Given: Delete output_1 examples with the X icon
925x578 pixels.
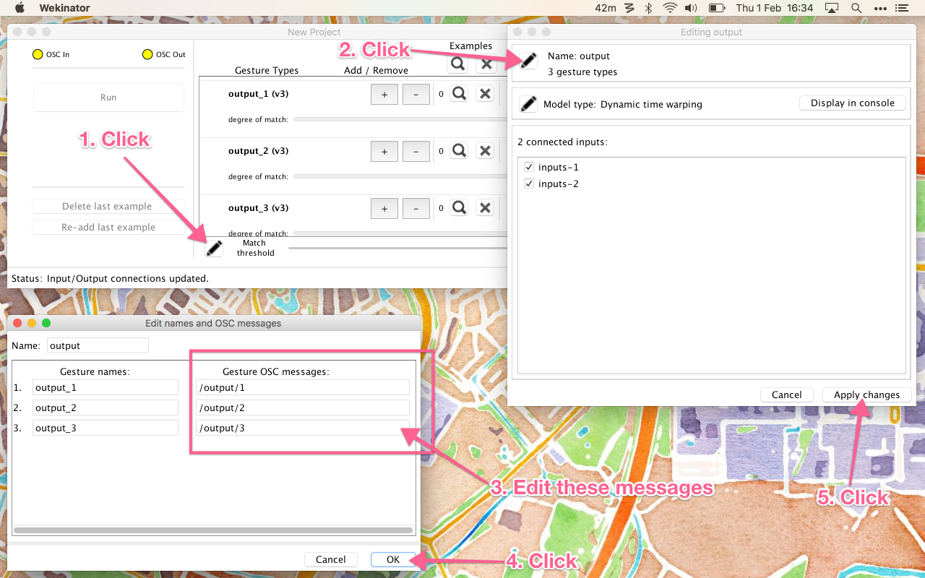Looking at the screenshot, I should coord(486,94).
